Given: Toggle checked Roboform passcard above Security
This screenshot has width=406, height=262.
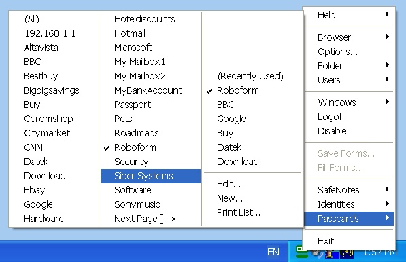Looking at the screenshot, I should [x=150, y=147].
